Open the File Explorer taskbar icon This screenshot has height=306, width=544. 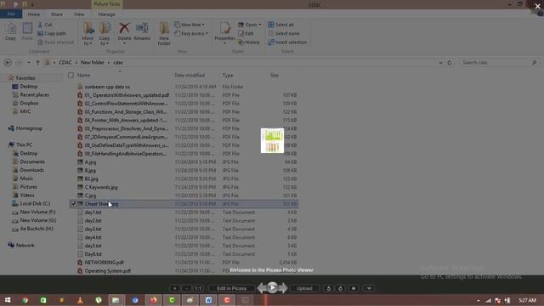tap(116, 300)
